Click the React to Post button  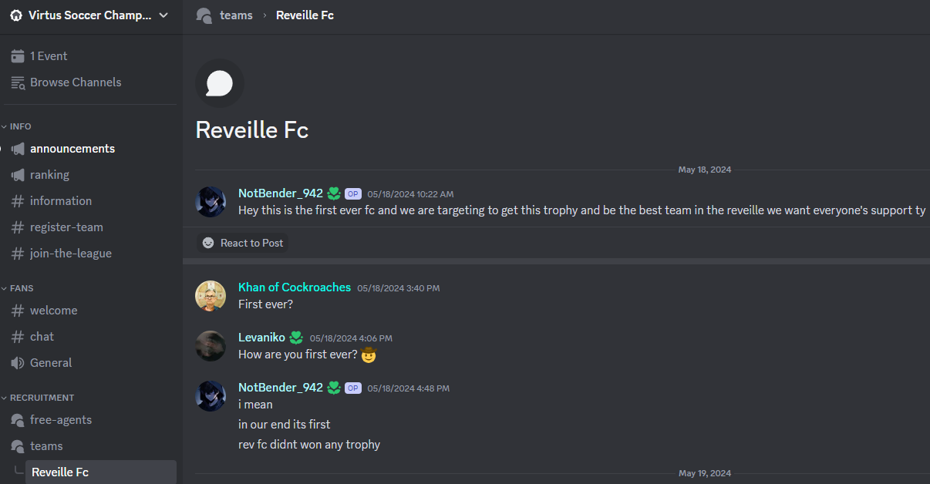[x=242, y=243]
